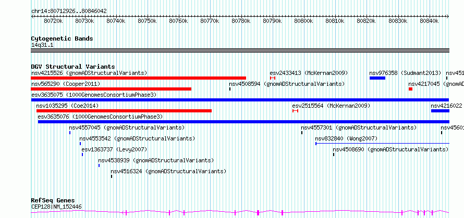Open the esv3635075 1000Genomes blue bar

pos(240,100)
